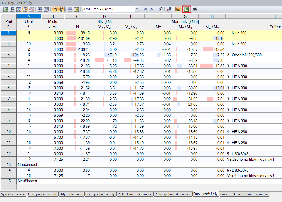
Task: Click the Vz value -99.65
Action: coord(138,60)
